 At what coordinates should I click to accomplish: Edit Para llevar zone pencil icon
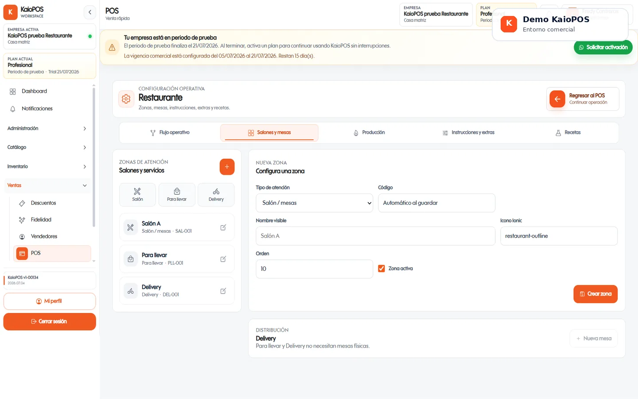(223, 259)
